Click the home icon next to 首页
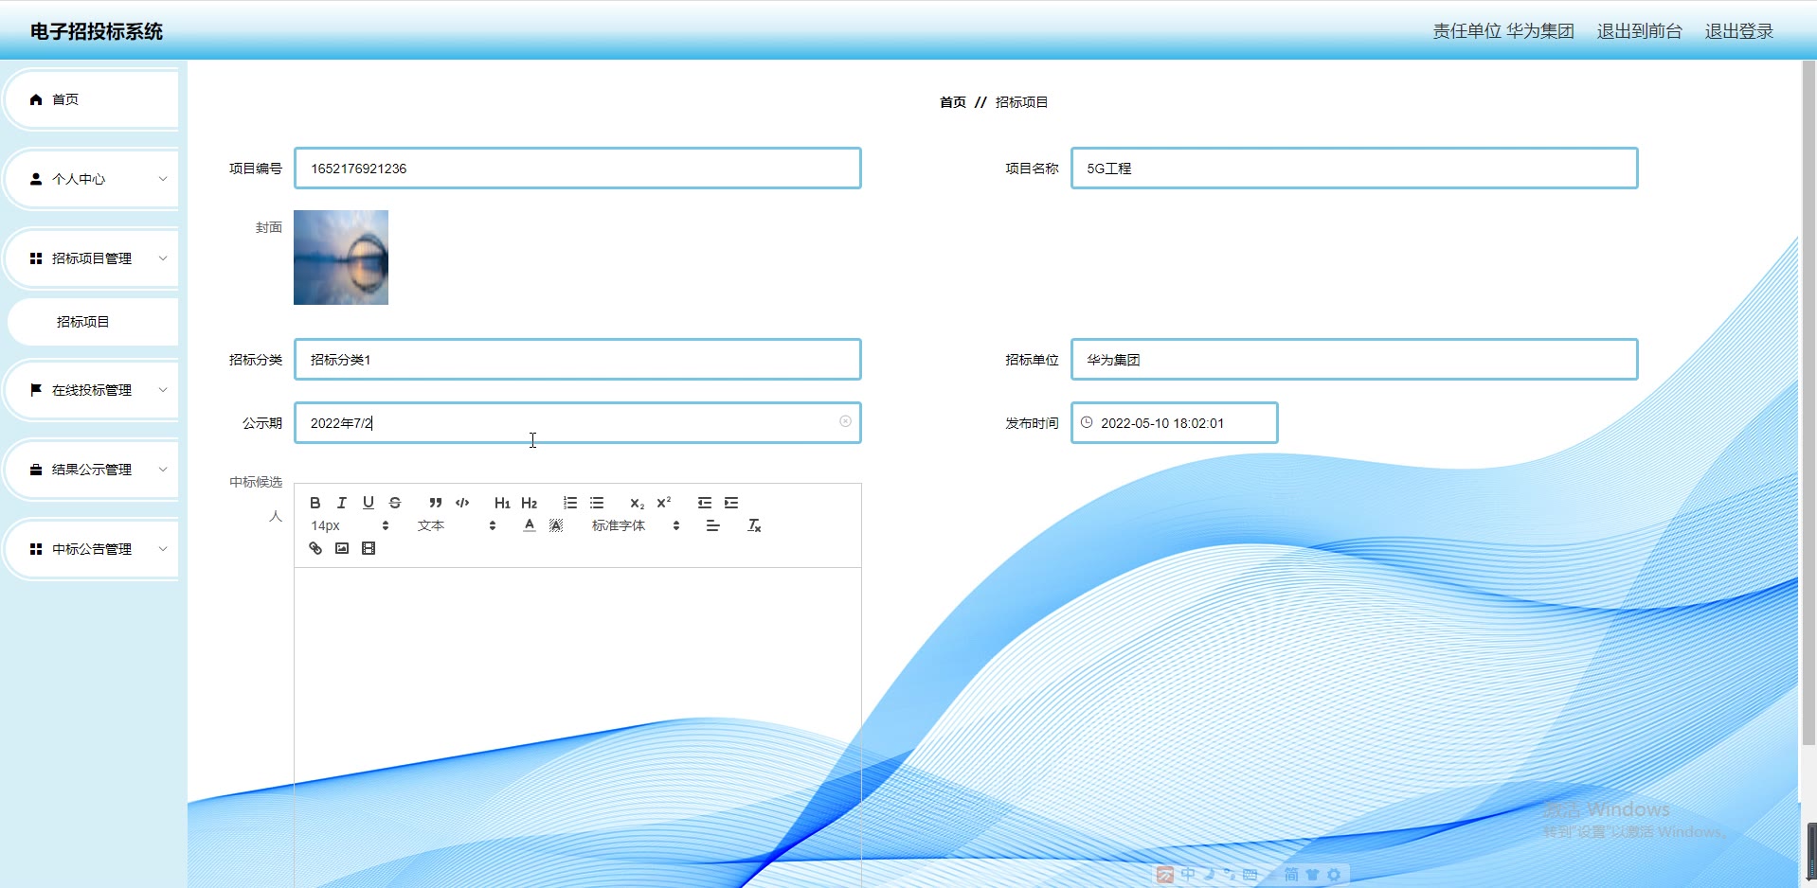The width and height of the screenshot is (1817, 888). (x=36, y=99)
